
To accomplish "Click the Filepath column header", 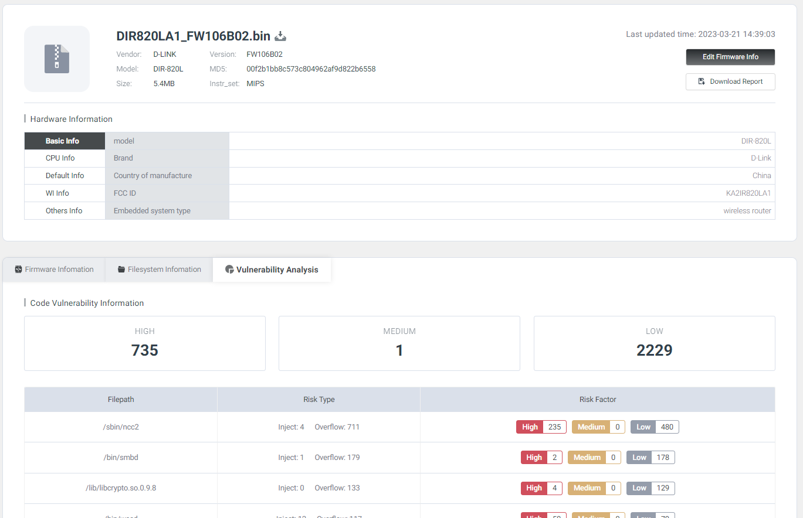I will coord(121,400).
